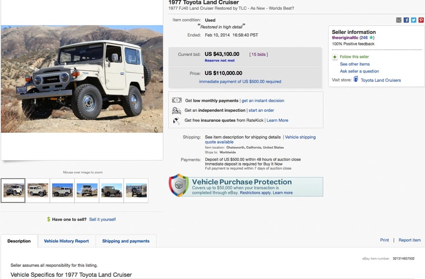The width and height of the screenshot is (425, 279).
Task: Select the Description tab
Action: [19, 241]
